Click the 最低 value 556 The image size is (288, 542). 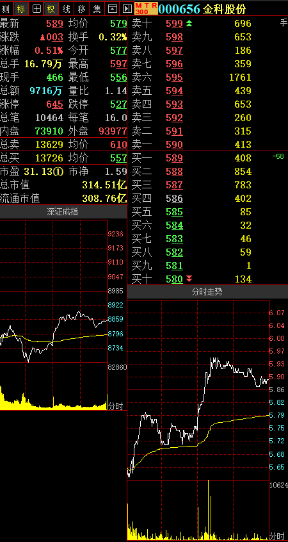point(118,78)
